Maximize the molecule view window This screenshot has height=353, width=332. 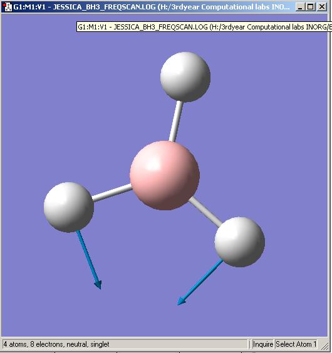[311, 7]
